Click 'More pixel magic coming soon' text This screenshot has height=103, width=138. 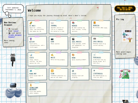124,53
